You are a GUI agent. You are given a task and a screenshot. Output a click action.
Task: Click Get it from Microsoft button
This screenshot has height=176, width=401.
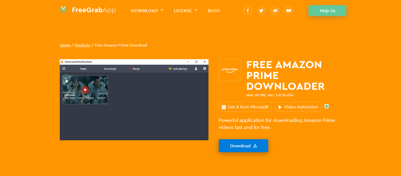pos(245,107)
